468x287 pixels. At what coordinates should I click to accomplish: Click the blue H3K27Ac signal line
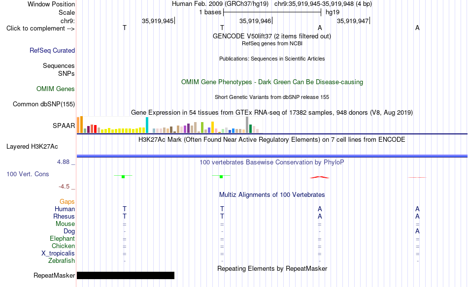[272, 156]
